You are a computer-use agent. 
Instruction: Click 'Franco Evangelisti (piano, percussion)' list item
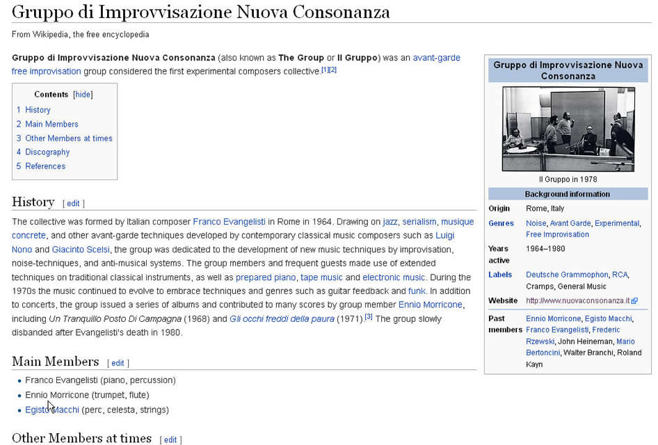[100, 380]
